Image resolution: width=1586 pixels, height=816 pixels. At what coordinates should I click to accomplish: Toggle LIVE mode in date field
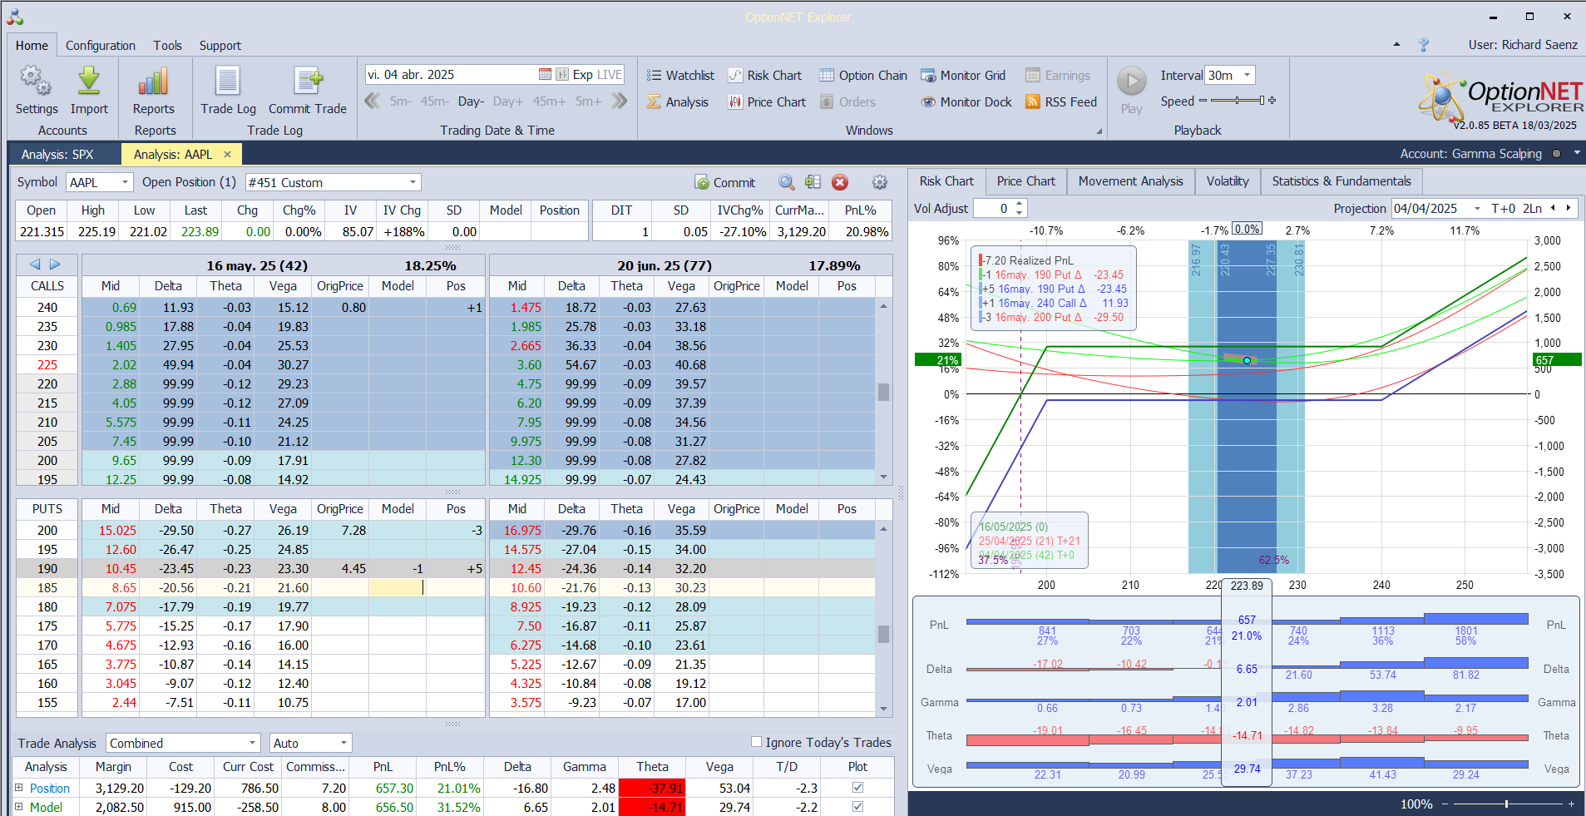point(610,75)
